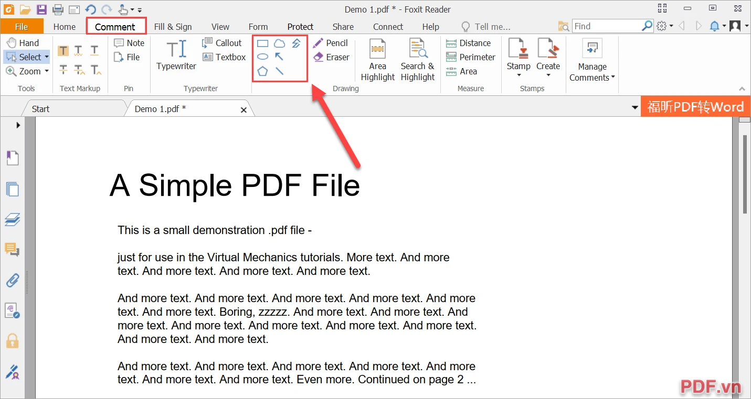Viewport: 751px width, 399px height.
Task: Click the Search & Highlight tool
Action: coord(418,60)
